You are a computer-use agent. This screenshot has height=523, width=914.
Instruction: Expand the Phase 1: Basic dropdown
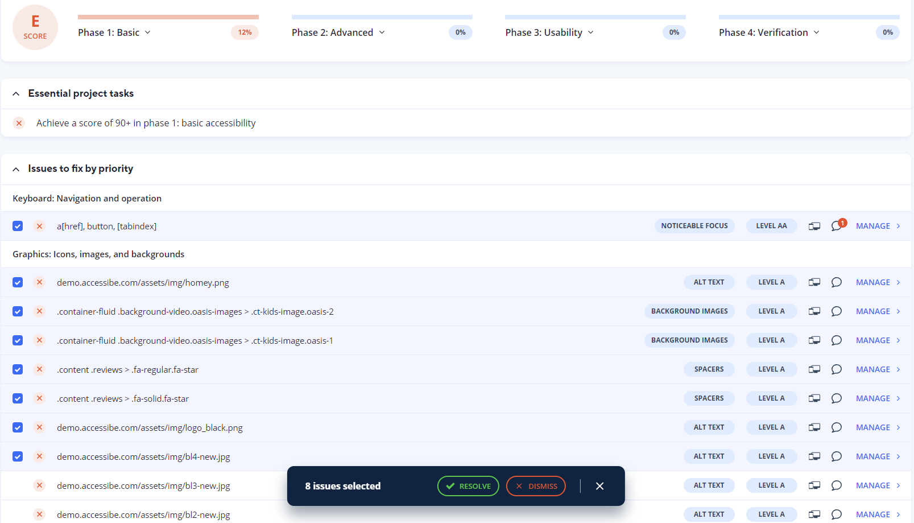[114, 32]
